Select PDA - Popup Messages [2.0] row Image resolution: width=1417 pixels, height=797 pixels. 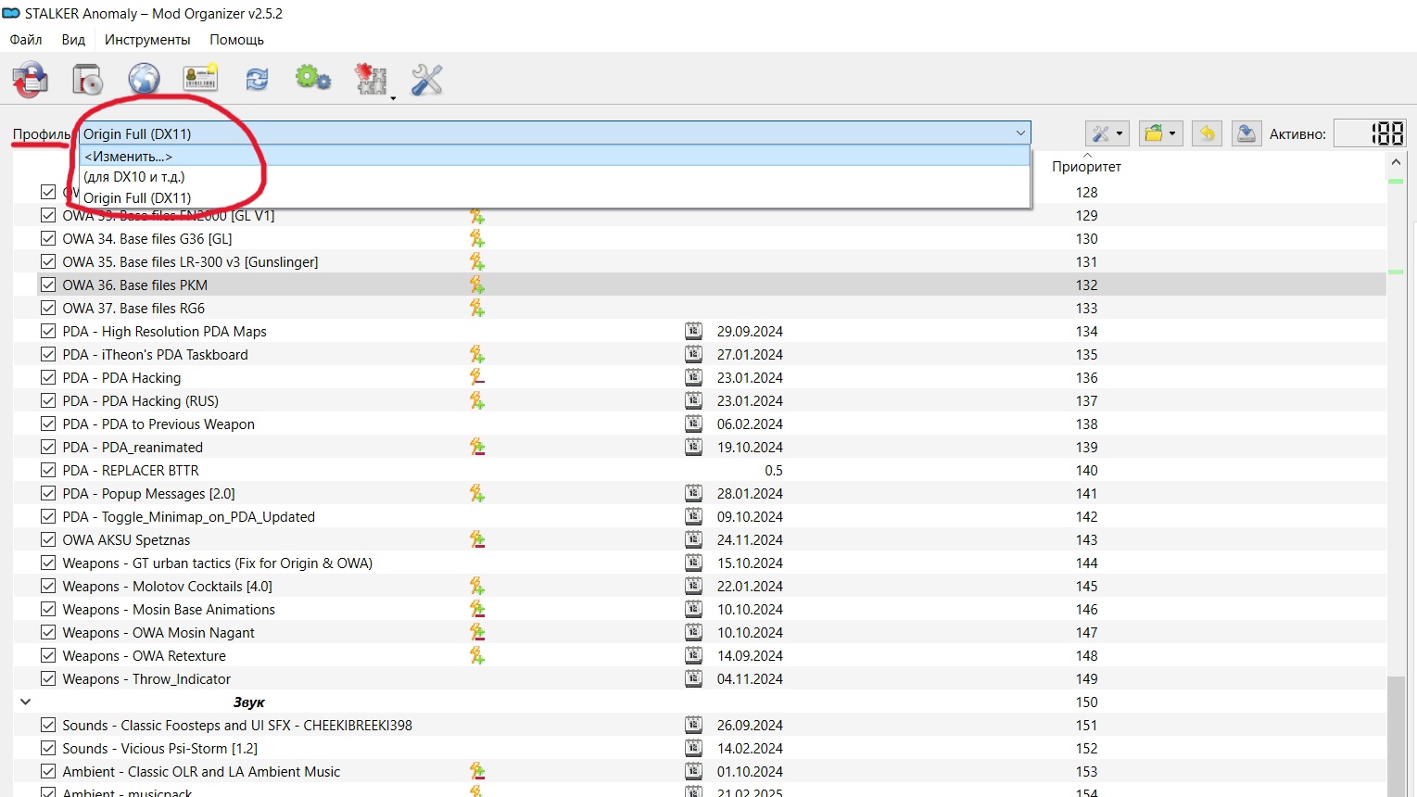click(711, 493)
